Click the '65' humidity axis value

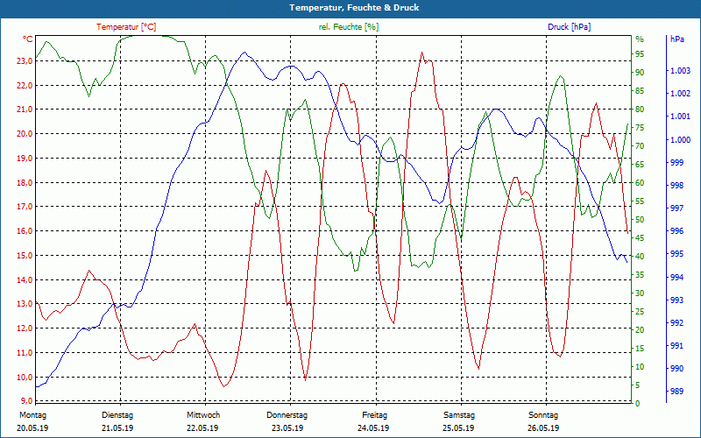pos(640,164)
